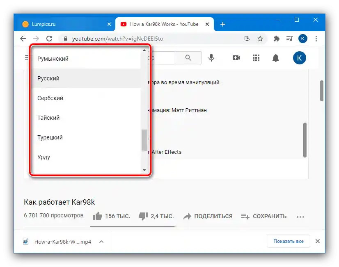339x267 pixels.
Task: Reload the YouTube page
Action: coord(49,39)
